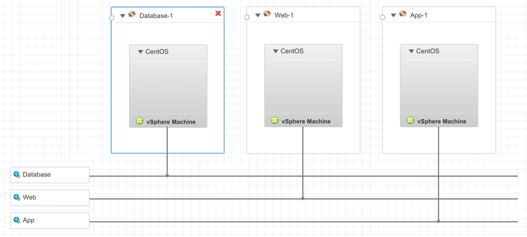Click the Database-1 component cluster icon
Viewport: 527px width, 237px height.
[132, 14]
